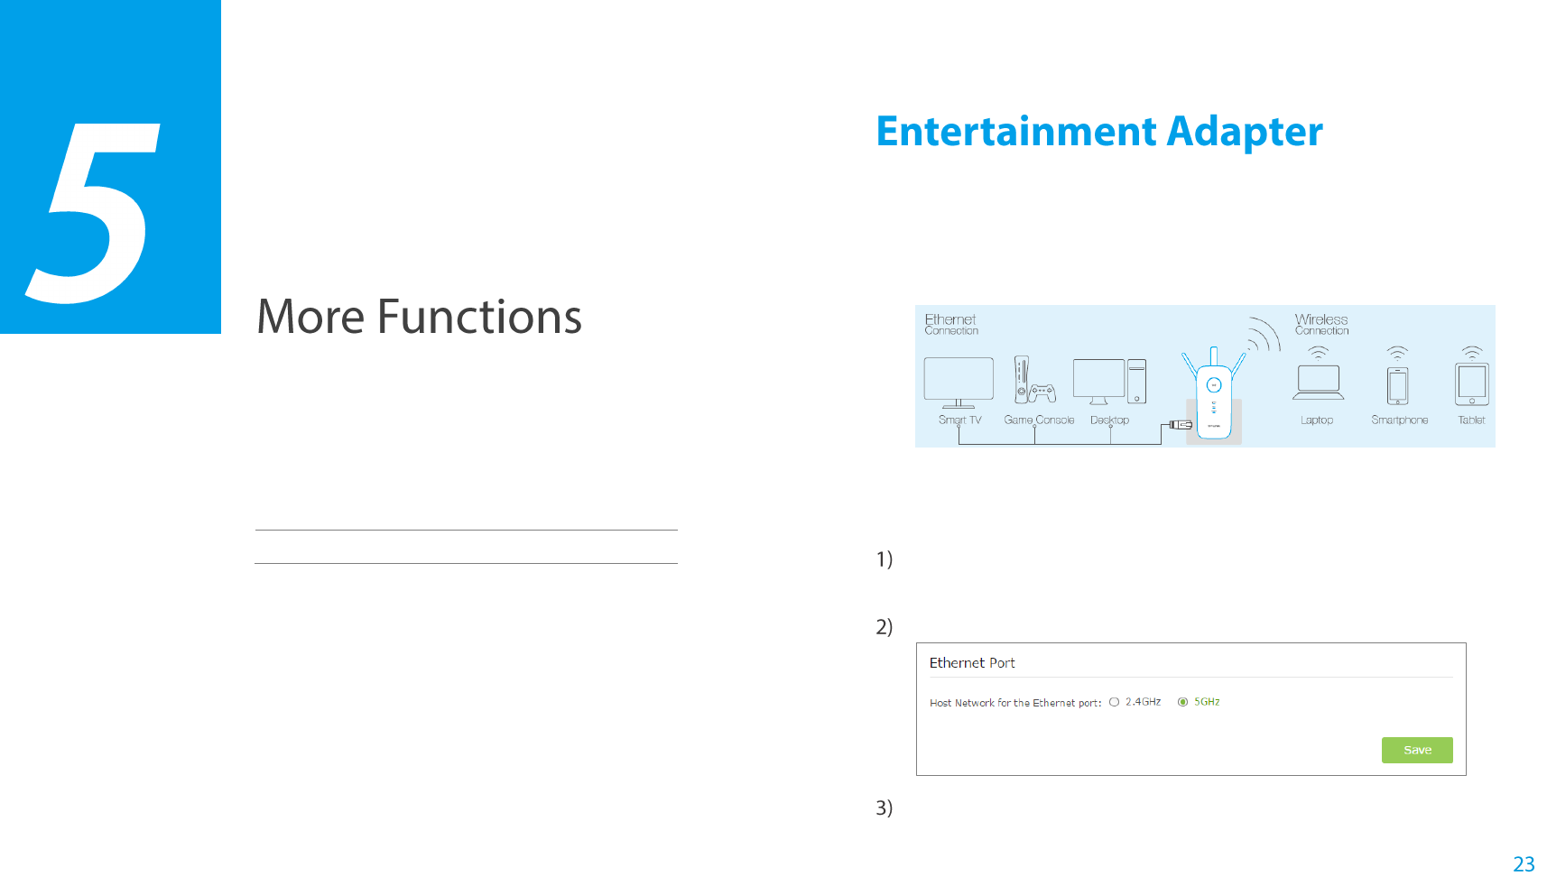The height and width of the screenshot is (877, 1547).
Task: Click the Laptop icon
Action: tap(1319, 382)
